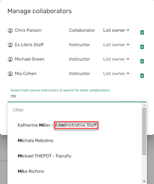
Task: Click the "Other" group heading in suggestions
Action: point(18,110)
